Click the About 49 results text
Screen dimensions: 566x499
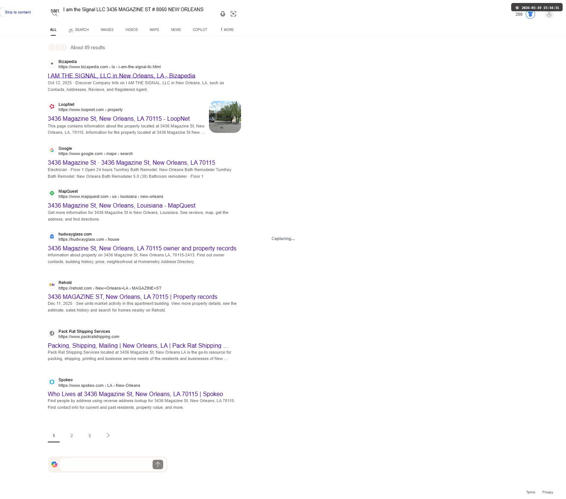pos(88,48)
